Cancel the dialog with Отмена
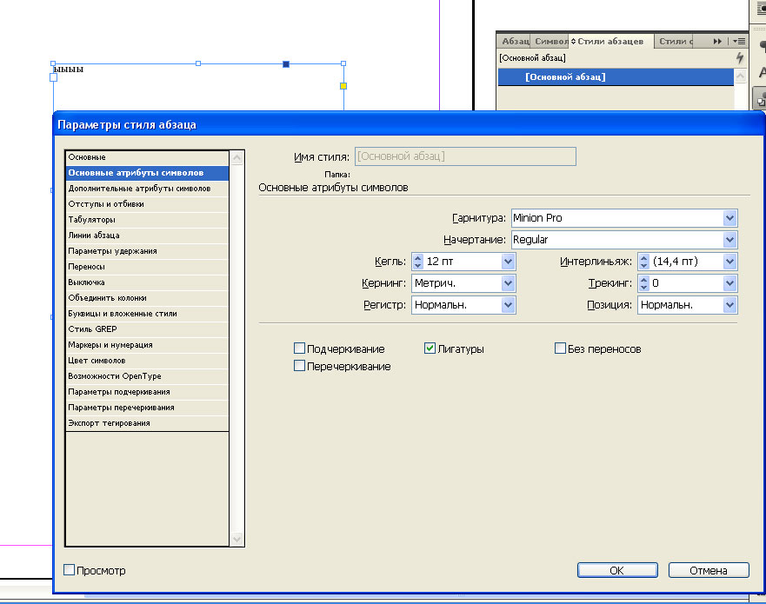This screenshot has height=604, width=766. click(x=709, y=570)
